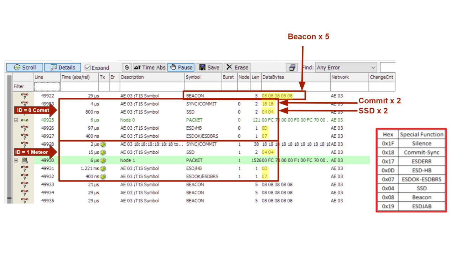Viewport: 456px width, 255px height.
Task: Click the Filter input field under Line column
Action: pos(46,86)
